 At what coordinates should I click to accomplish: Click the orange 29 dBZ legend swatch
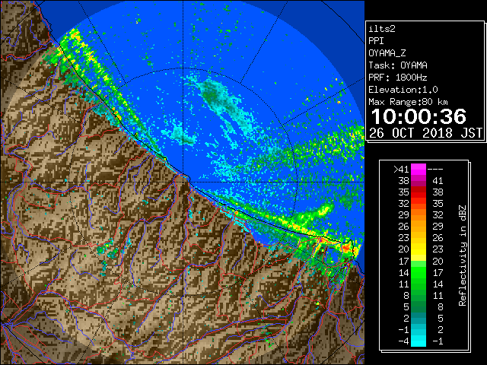point(419,215)
